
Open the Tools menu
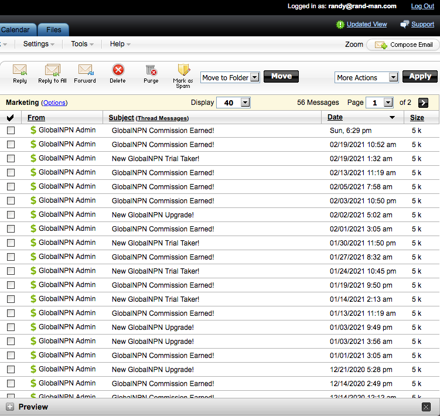point(82,44)
